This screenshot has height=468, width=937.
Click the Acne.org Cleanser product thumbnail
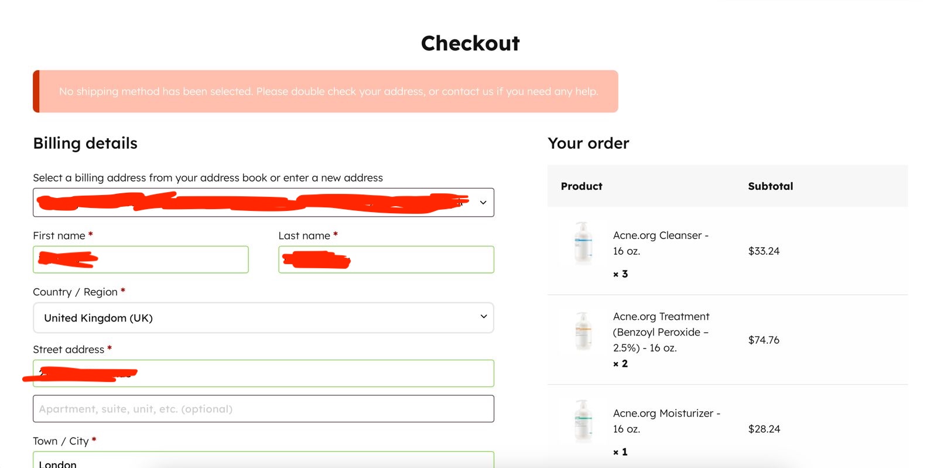[583, 243]
